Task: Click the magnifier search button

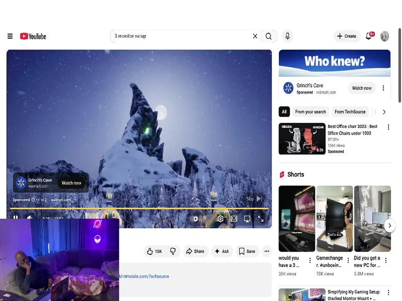Action: (268, 36)
